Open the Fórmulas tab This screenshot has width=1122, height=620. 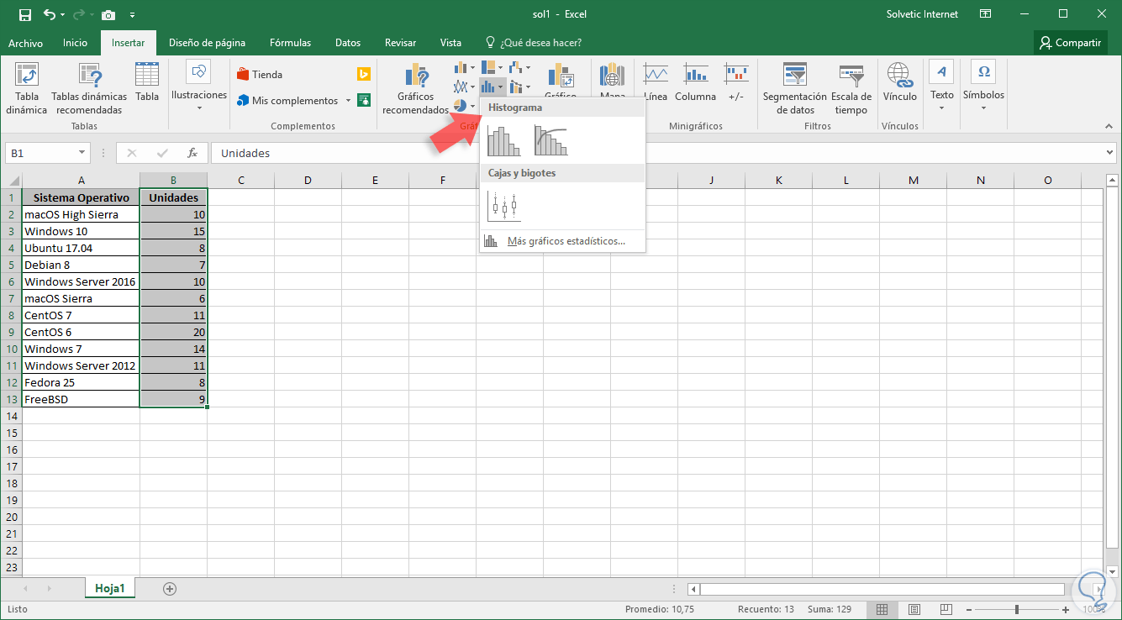(290, 43)
